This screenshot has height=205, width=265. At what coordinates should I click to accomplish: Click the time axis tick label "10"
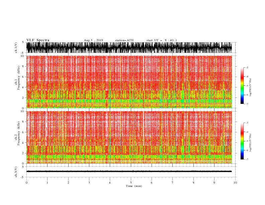[x=235, y=183]
